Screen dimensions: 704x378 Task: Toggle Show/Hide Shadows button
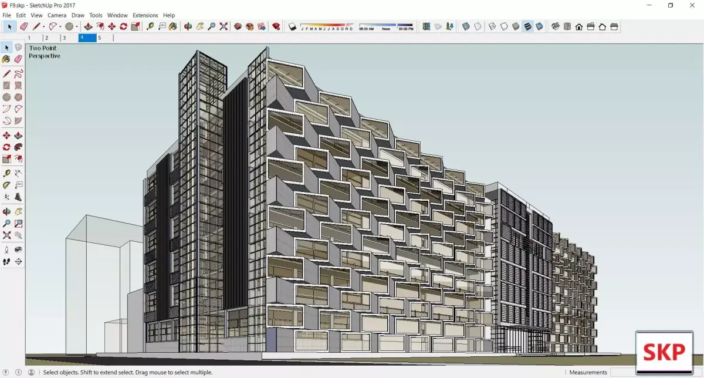[x=293, y=26]
